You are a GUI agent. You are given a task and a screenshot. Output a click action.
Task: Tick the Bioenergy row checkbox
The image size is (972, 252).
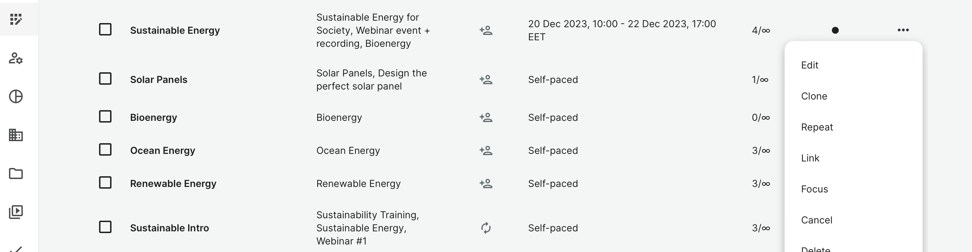[105, 117]
